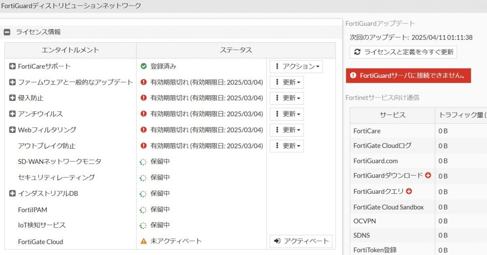Click the FortiGuard.com service row

[x=418, y=161]
